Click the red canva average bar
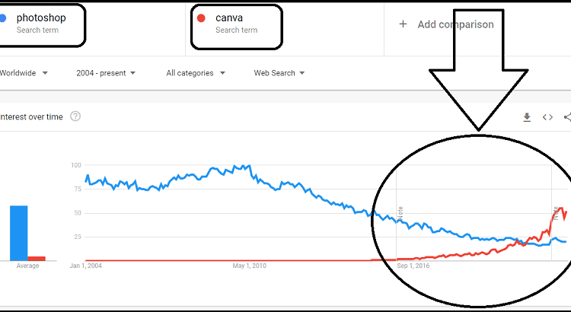 click(37, 259)
